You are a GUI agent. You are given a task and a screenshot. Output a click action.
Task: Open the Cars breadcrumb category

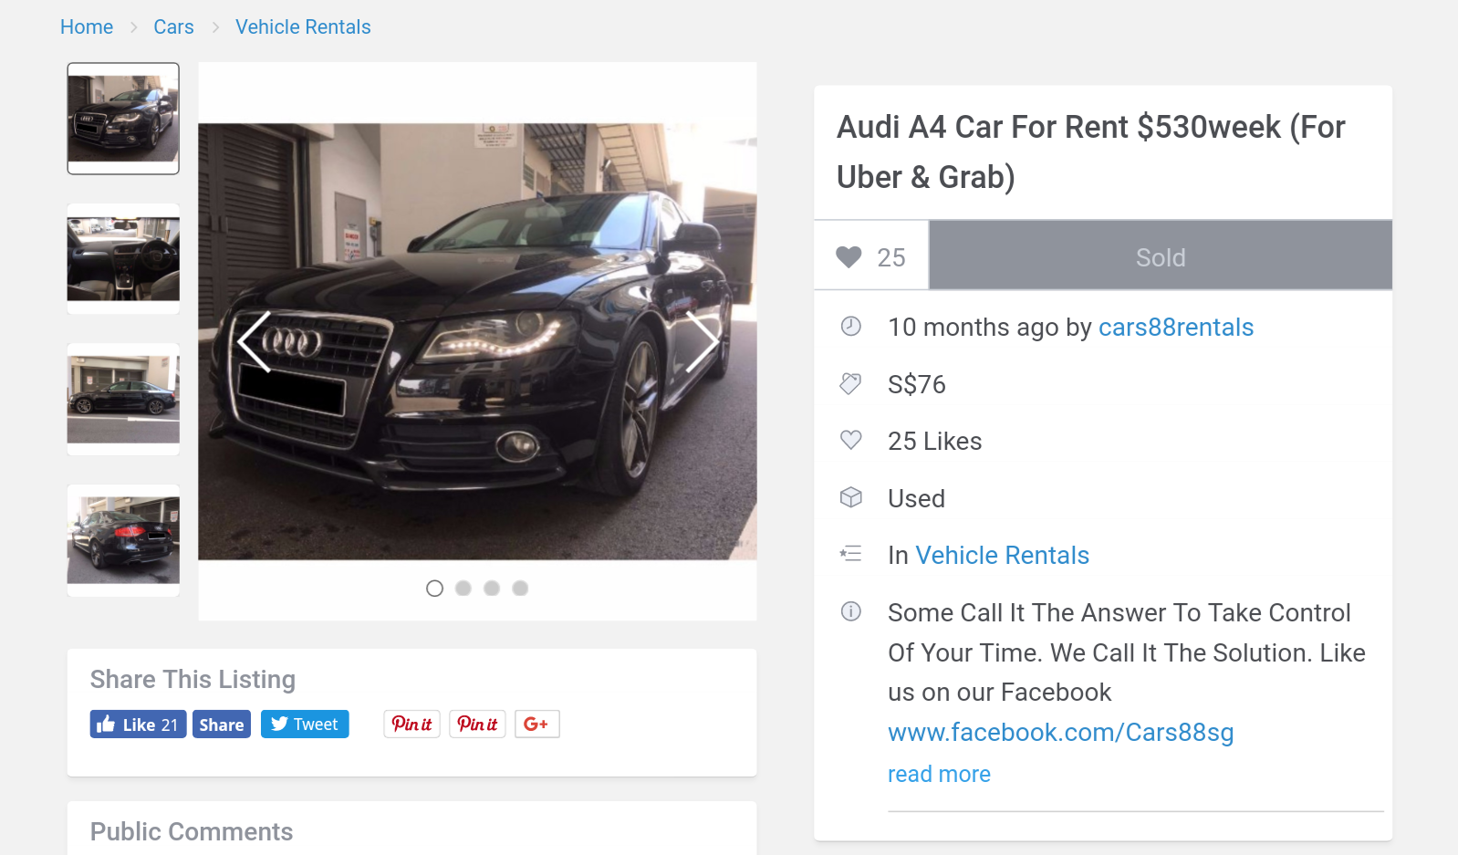coord(173,27)
